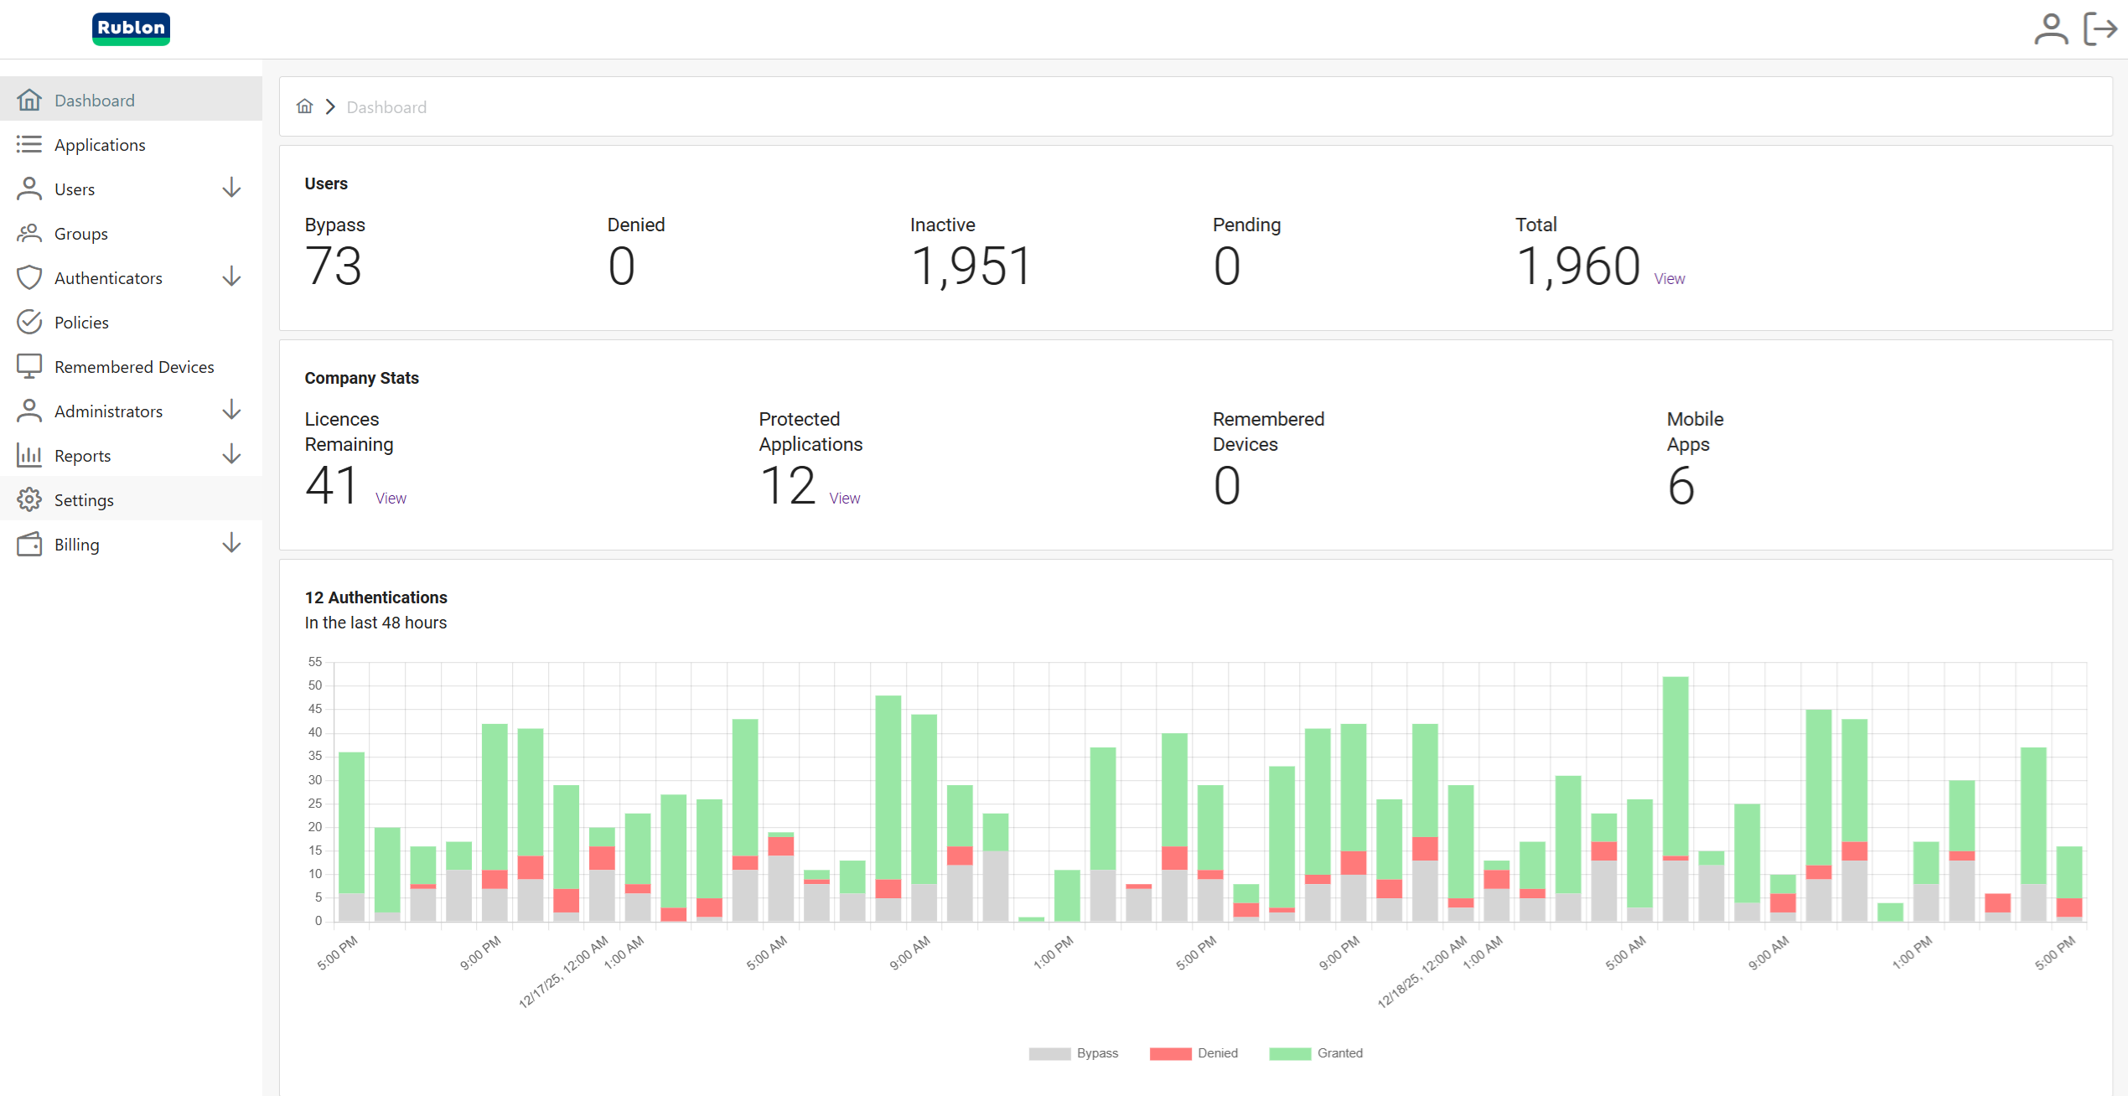Expand the Authenticators submenu arrow
The image size is (2128, 1096).
coord(232,277)
